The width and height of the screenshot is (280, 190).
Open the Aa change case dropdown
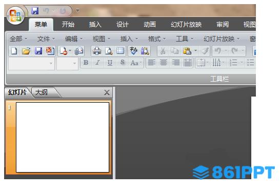(136, 63)
